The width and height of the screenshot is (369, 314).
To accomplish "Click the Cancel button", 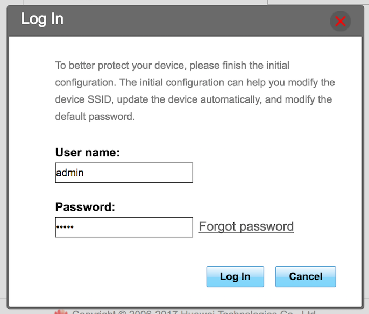I will (306, 276).
